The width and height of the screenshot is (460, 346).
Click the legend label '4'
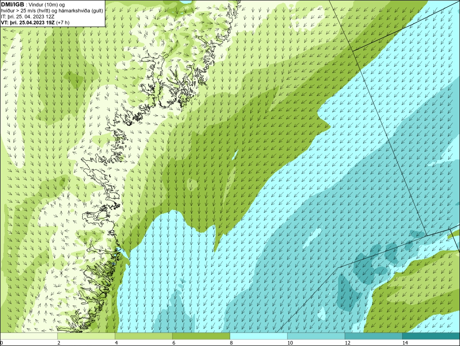[116, 343]
